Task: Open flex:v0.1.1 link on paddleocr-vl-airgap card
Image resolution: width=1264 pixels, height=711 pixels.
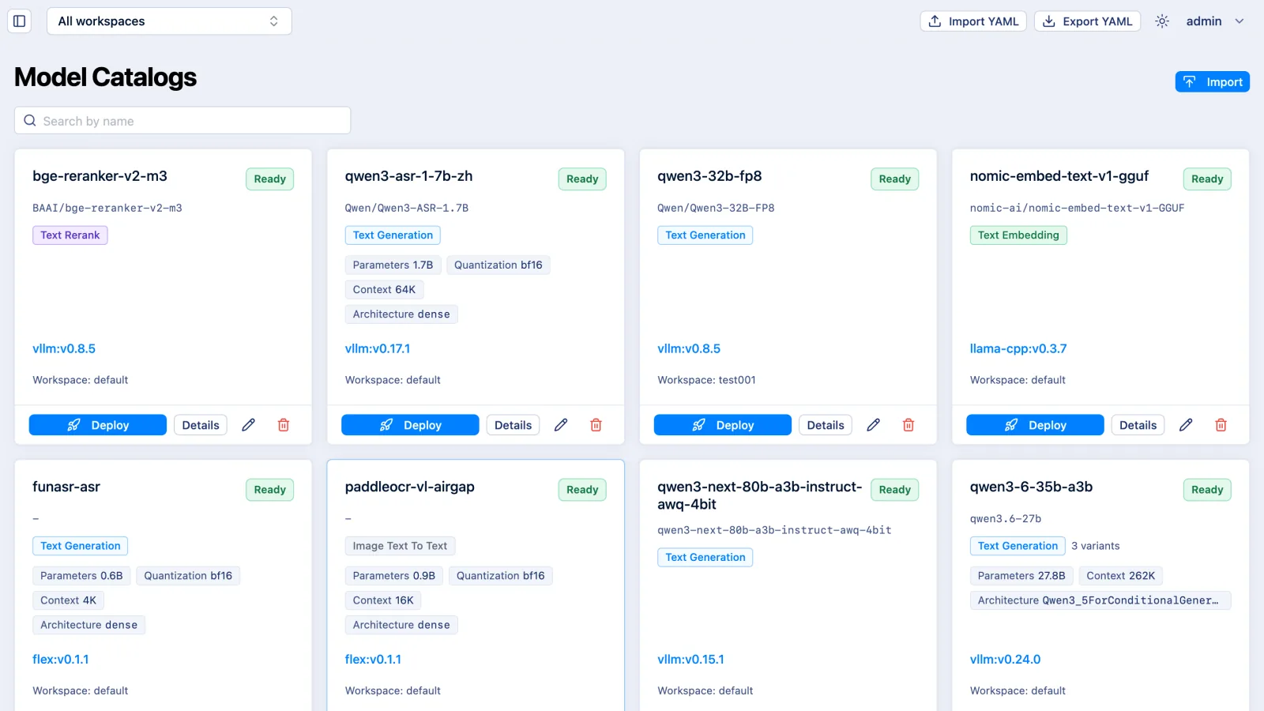Action: coord(373,659)
